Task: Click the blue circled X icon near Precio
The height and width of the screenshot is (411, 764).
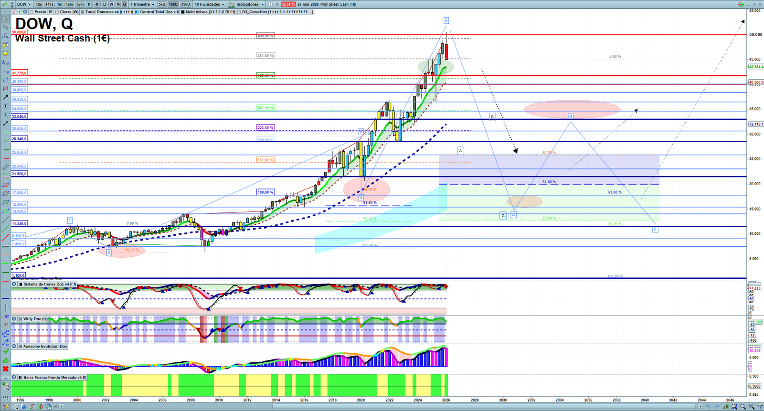Action: (25, 12)
